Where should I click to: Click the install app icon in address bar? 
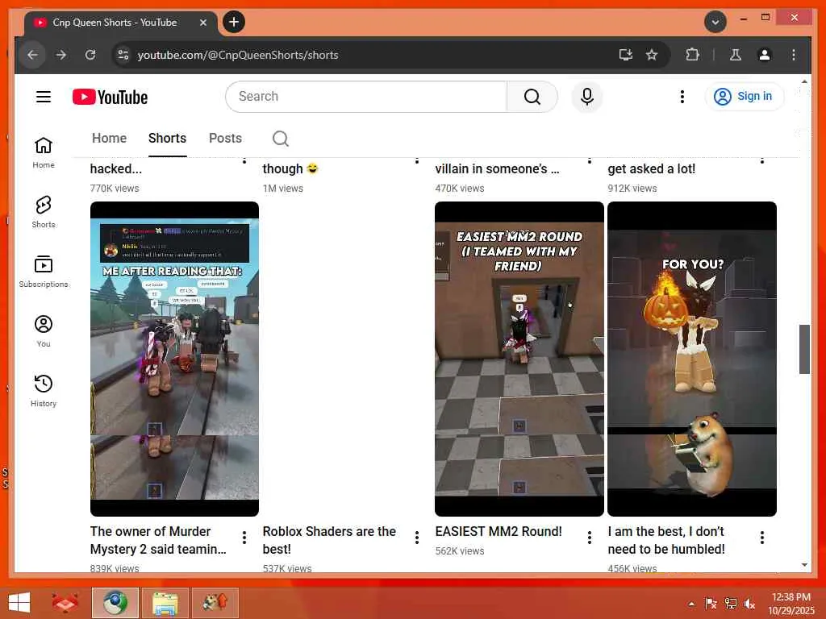(626, 55)
